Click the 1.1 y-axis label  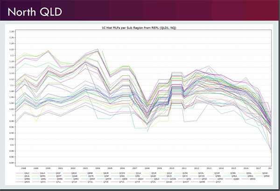[x=12, y=85]
